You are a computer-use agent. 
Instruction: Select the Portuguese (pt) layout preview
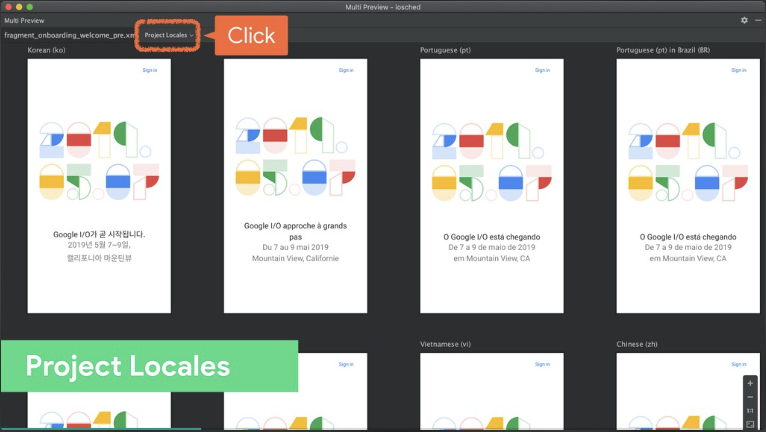click(491, 185)
